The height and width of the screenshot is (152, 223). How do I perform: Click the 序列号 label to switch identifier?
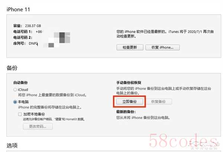pyautogui.click(x=19, y=43)
